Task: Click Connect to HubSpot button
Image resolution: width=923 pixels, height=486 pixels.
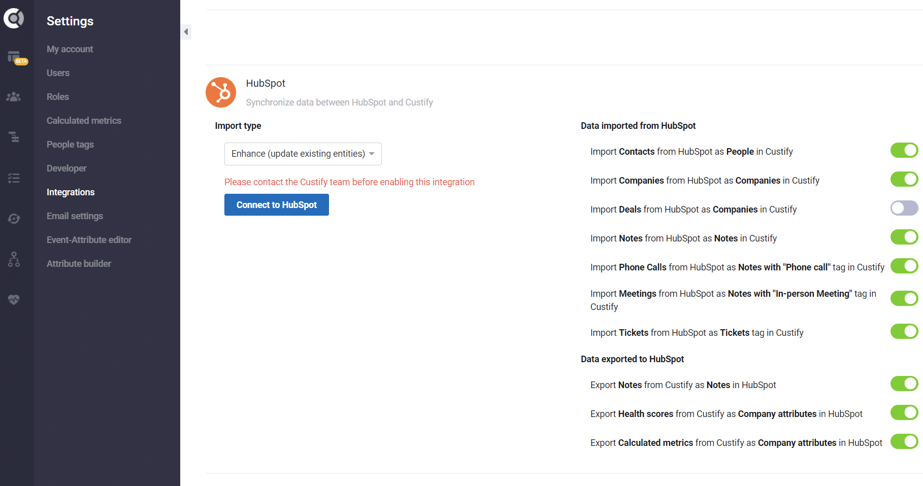Action: pos(277,205)
